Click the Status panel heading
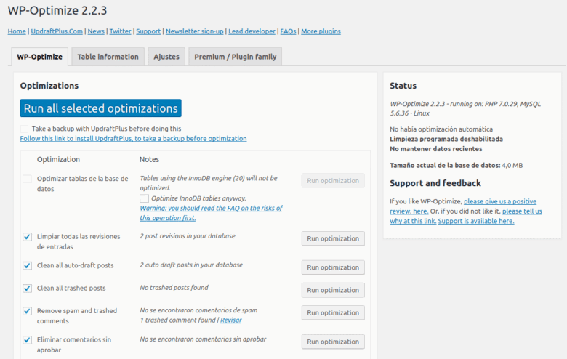This screenshot has width=567, height=359. click(403, 86)
